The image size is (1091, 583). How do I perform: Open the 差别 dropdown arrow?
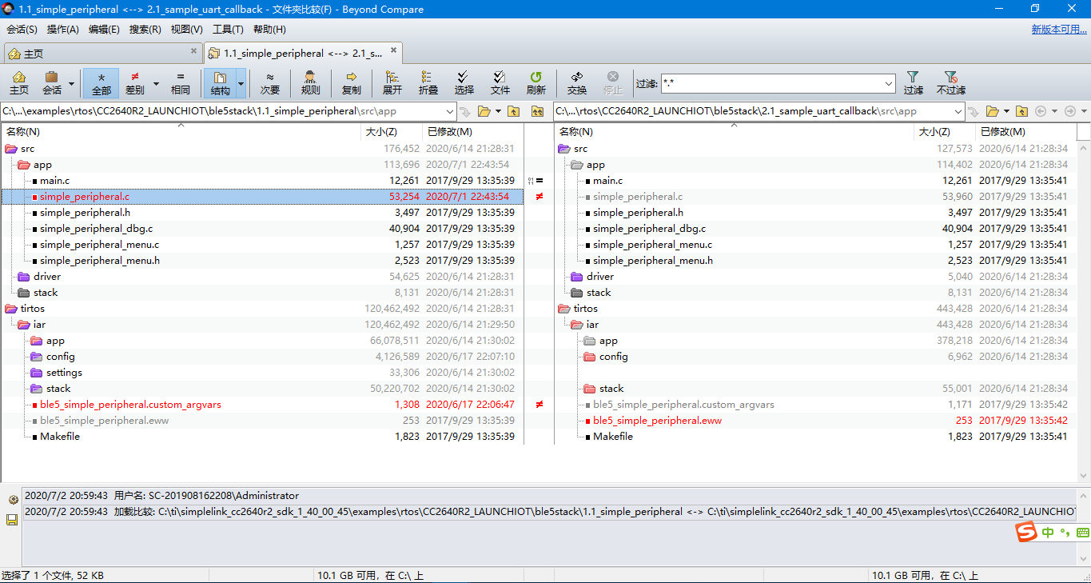(x=156, y=83)
